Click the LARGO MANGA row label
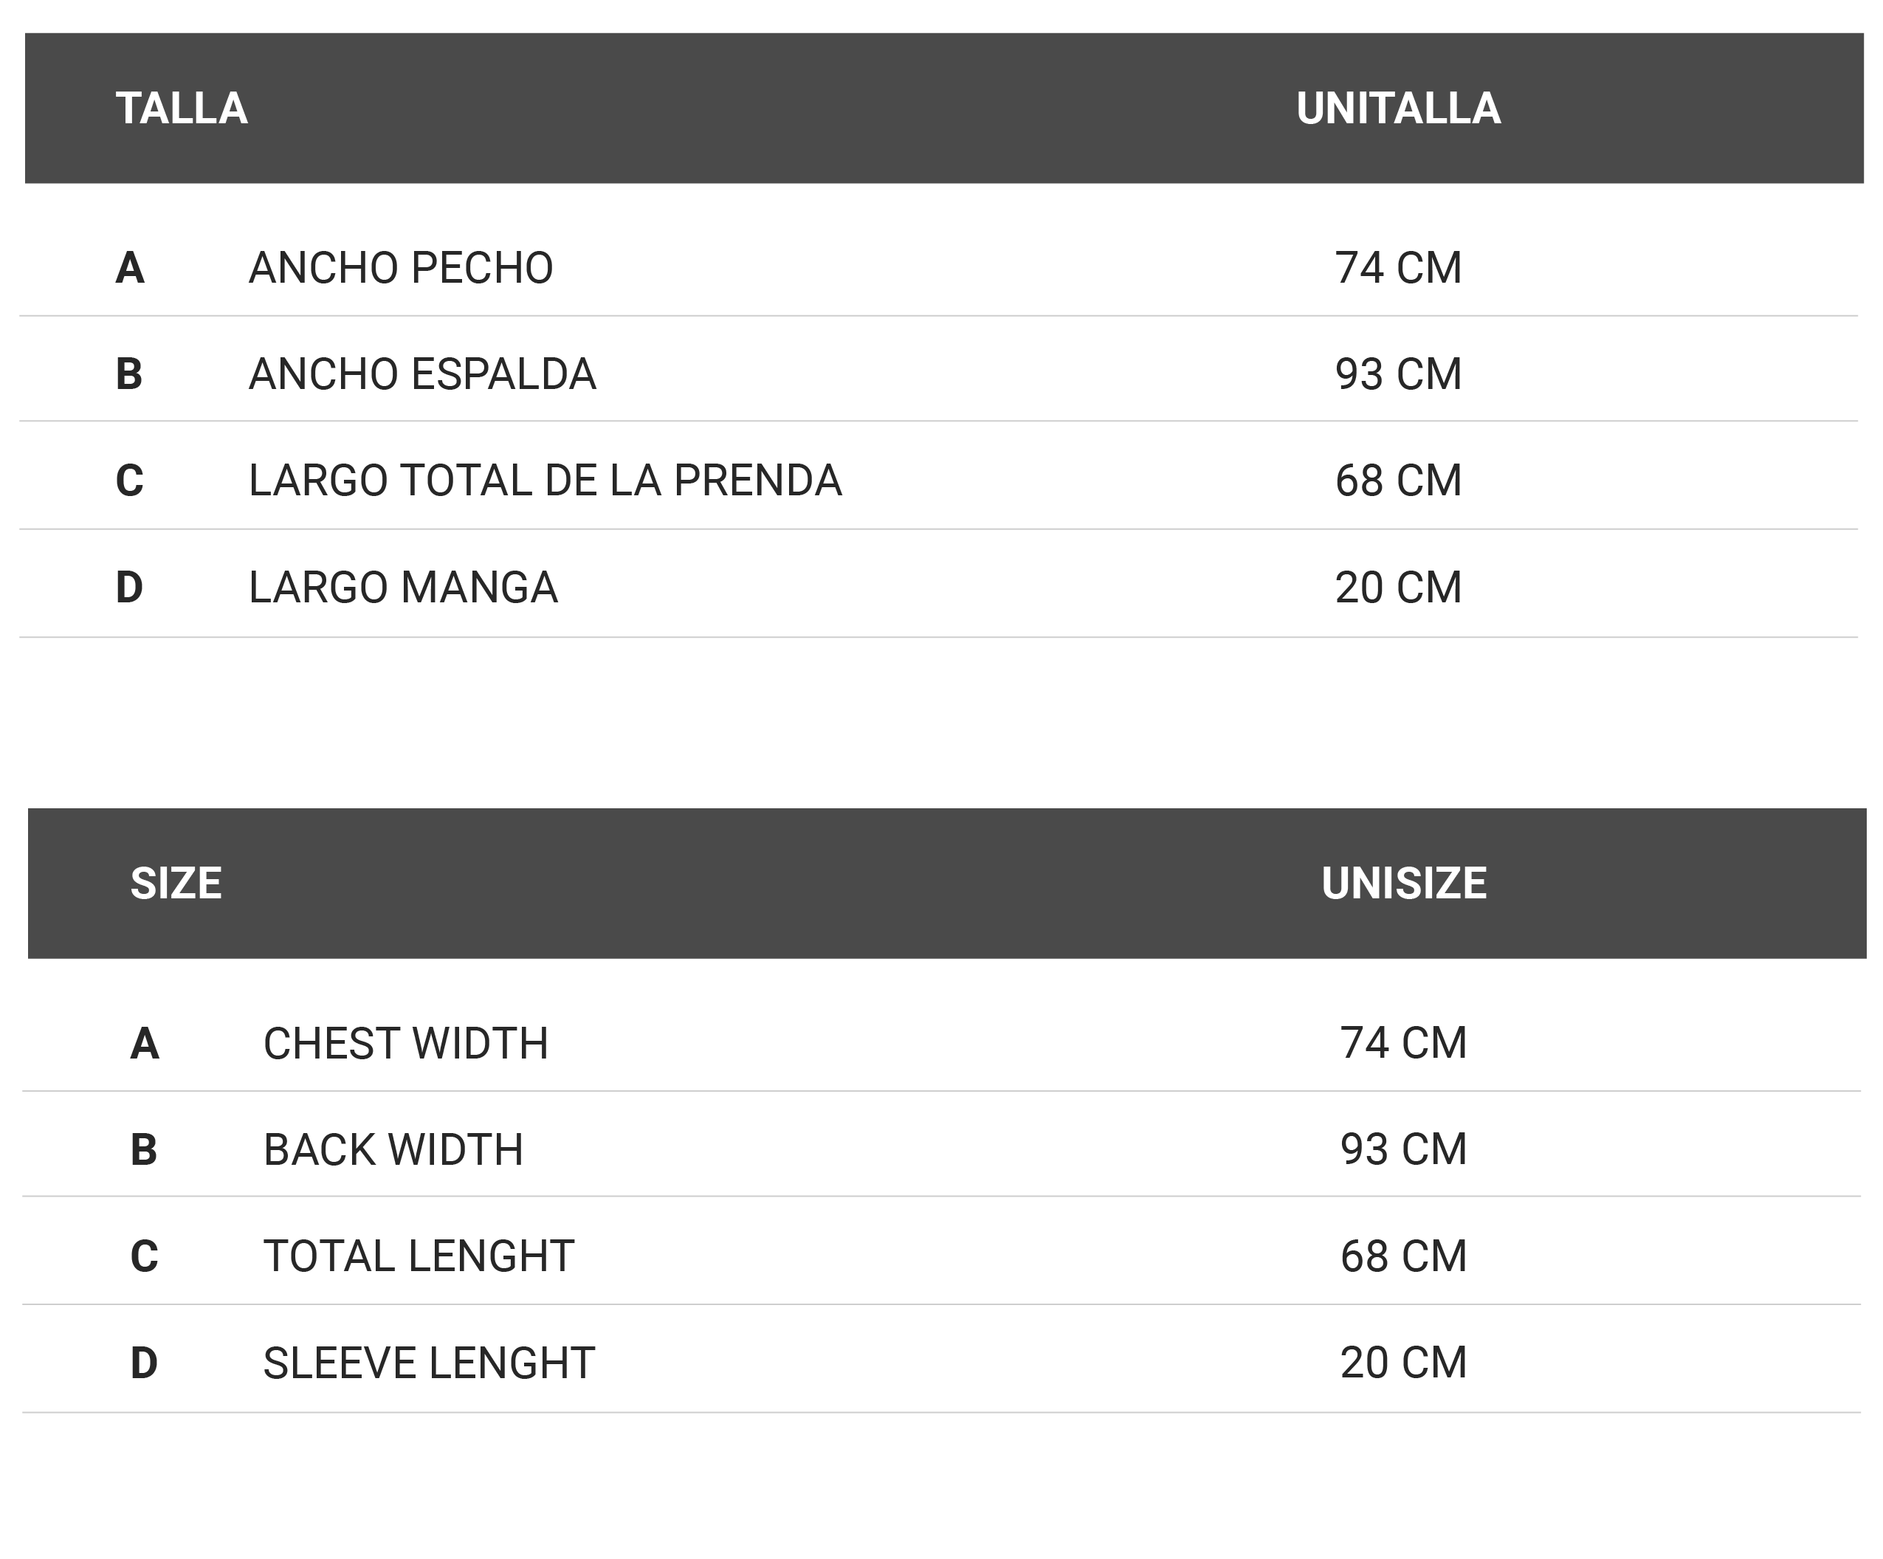 click(x=404, y=587)
